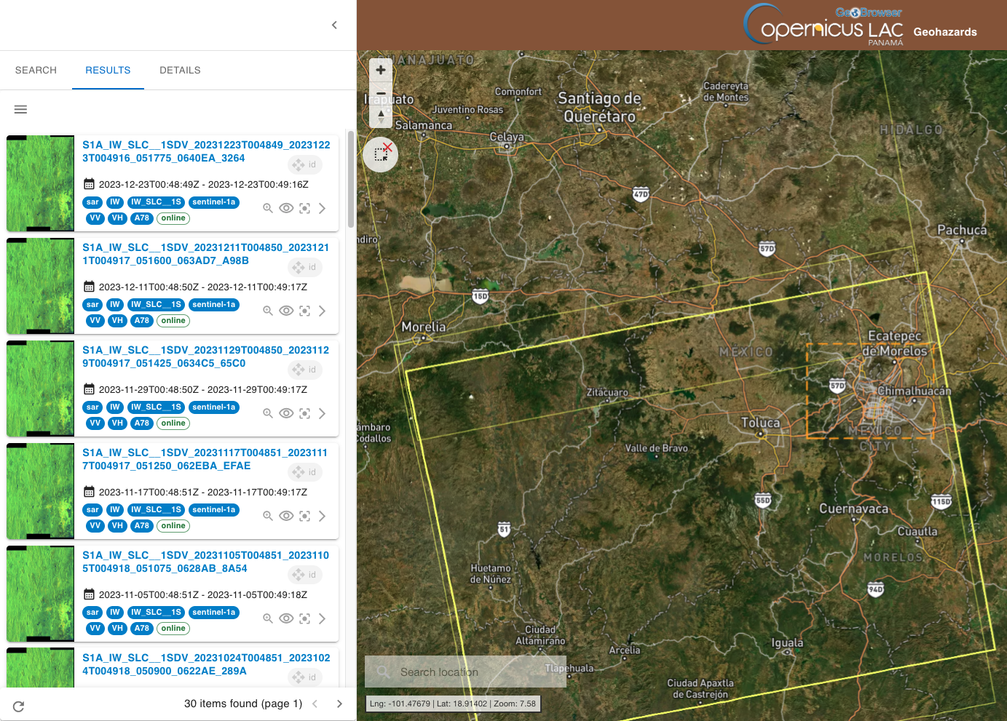Open the hamburger menu above results
This screenshot has width=1007, height=721.
[x=20, y=109]
